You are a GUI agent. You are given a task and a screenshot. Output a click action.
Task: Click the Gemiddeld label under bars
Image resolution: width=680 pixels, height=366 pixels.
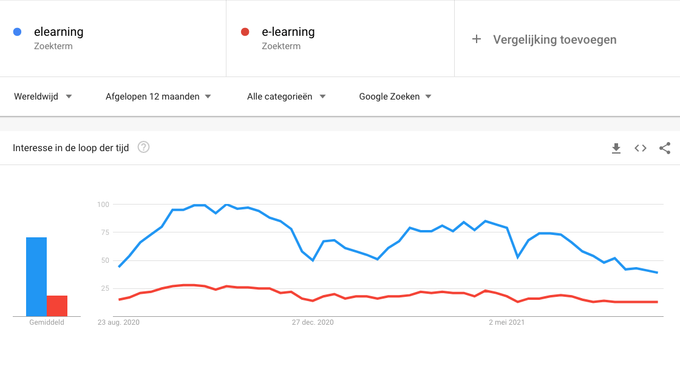(x=46, y=322)
